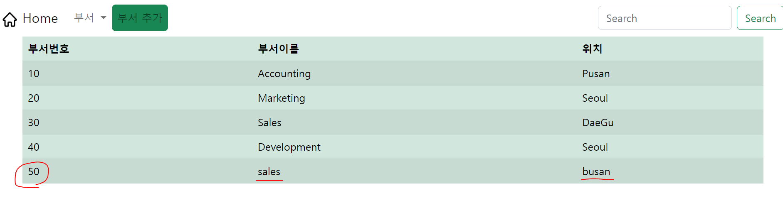Click the circled department number 50
This screenshot has height=198, width=783.
pyautogui.click(x=34, y=171)
